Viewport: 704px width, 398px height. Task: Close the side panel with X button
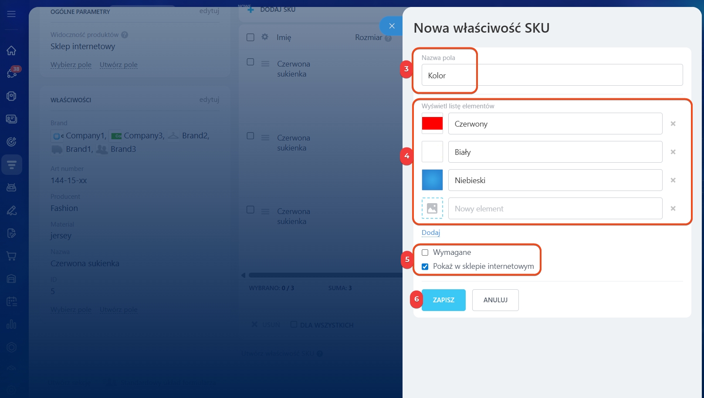tap(392, 26)
